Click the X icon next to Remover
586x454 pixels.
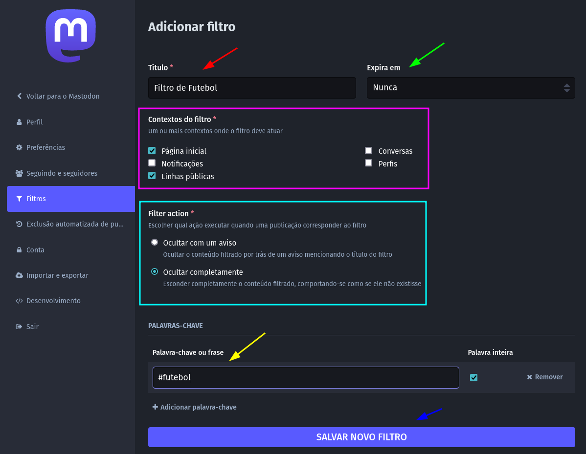coord(530,377)
